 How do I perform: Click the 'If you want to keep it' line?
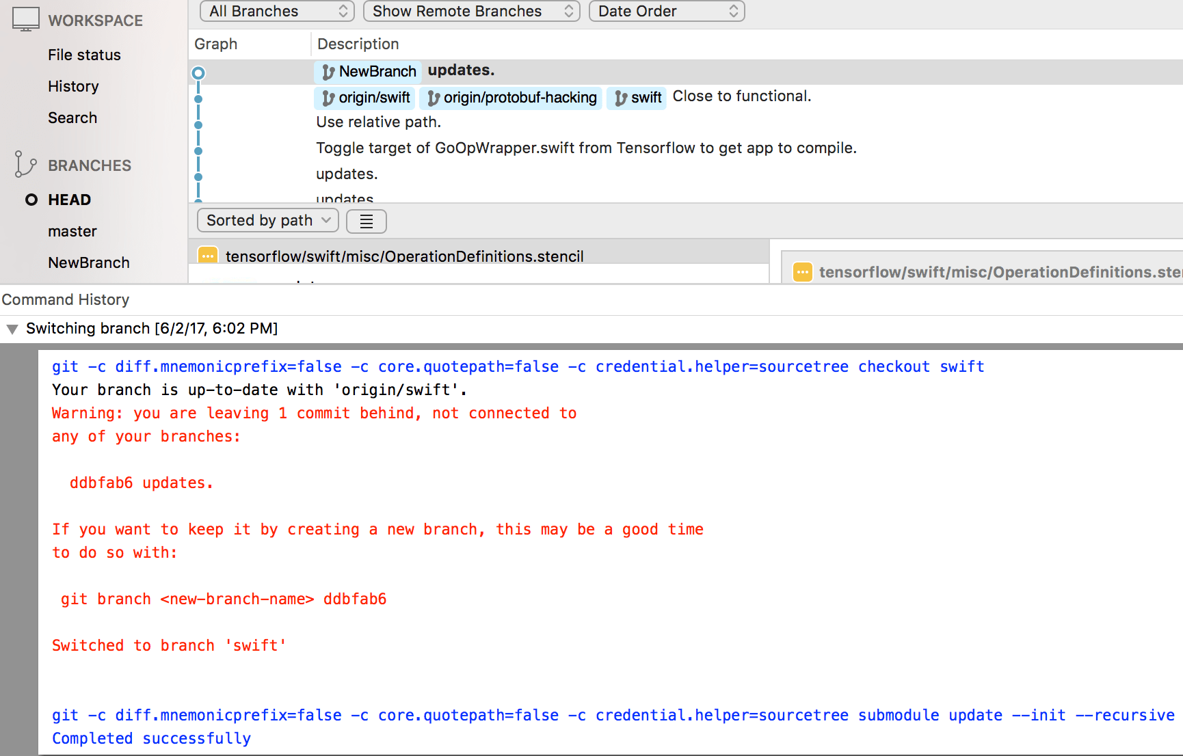[x=377, y=530]
